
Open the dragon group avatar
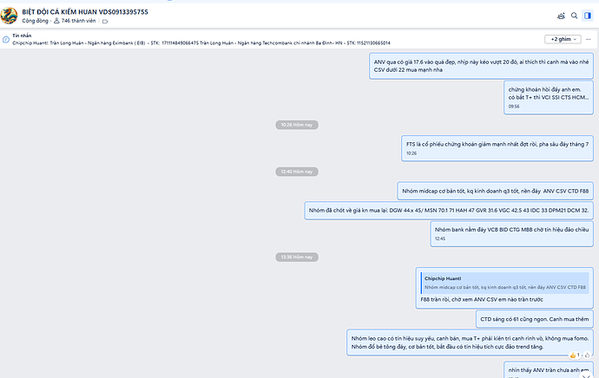(x=9, y=16)
